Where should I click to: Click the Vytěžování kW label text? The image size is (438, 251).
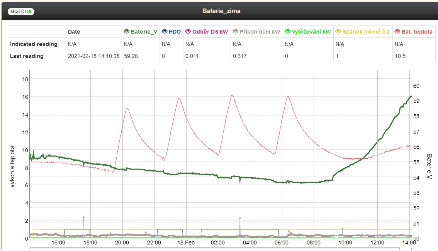311,32
